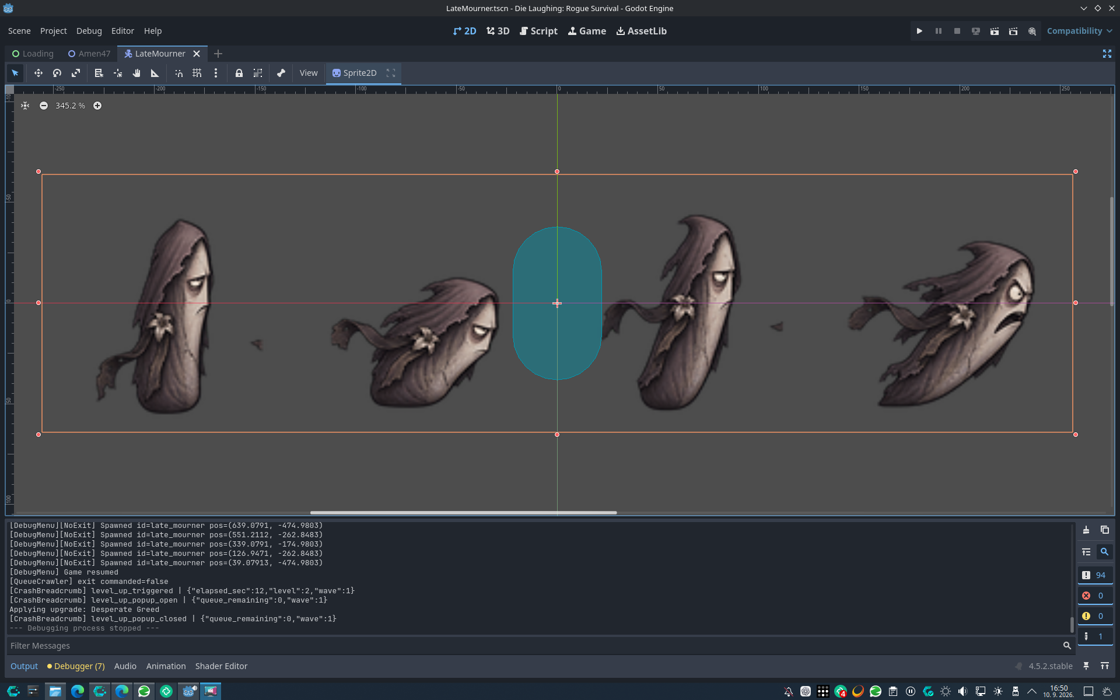Select the change pivot point tool
The image size is (1120, 700).
pos(118,73)
